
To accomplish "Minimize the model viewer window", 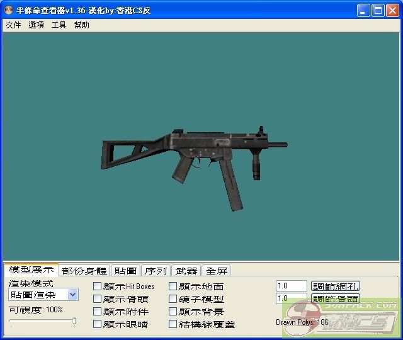I will tap(363, 11).
